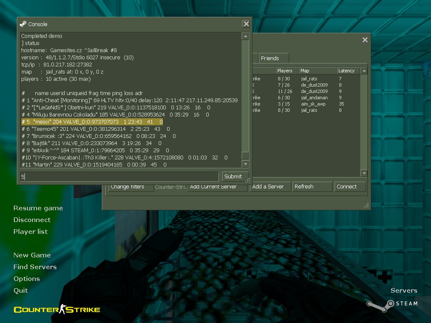Click the Steam icon in Console title bar

[x=23, y=24]
